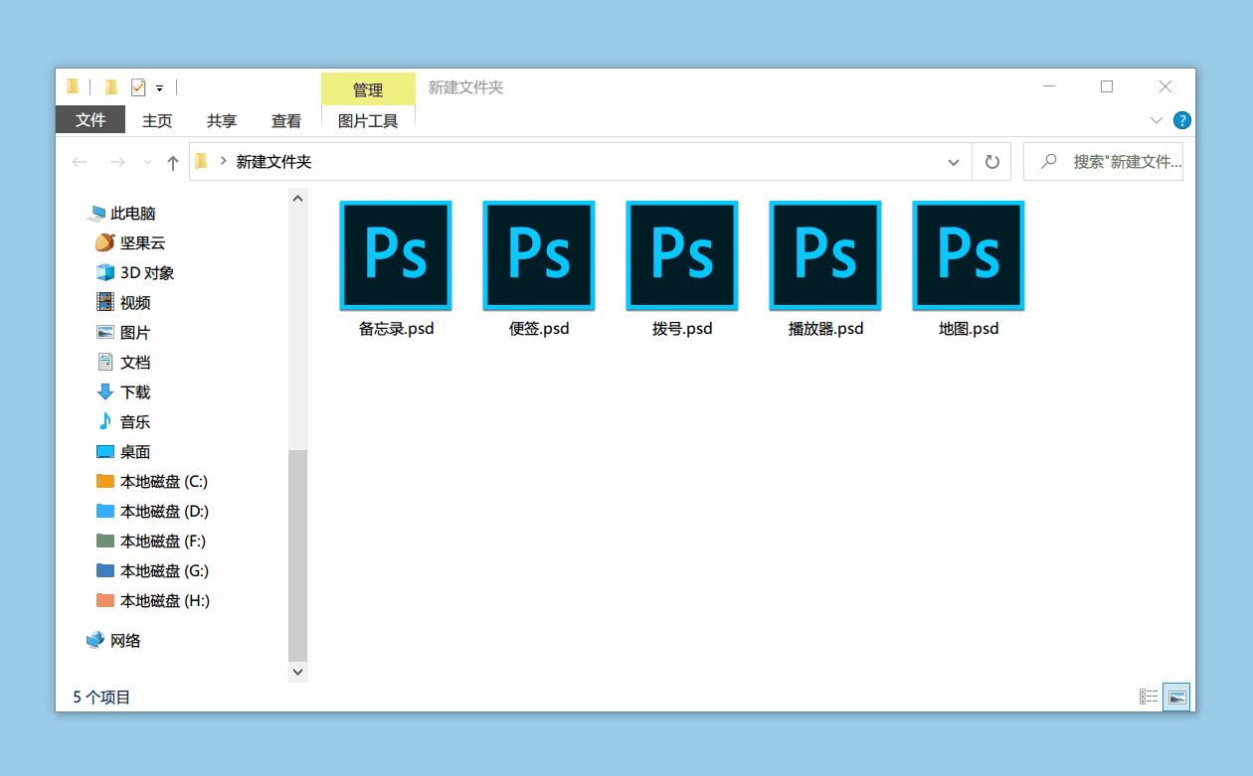Go up one folder level arrow
This screenshot has height=776, width=1253.
[x=173, y=162]
